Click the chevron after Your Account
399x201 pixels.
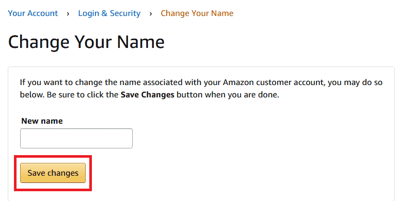click(x=68, y=14)
